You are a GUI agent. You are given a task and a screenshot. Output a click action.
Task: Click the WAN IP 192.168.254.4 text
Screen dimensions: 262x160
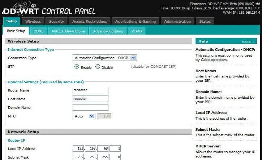coord(241,13)
